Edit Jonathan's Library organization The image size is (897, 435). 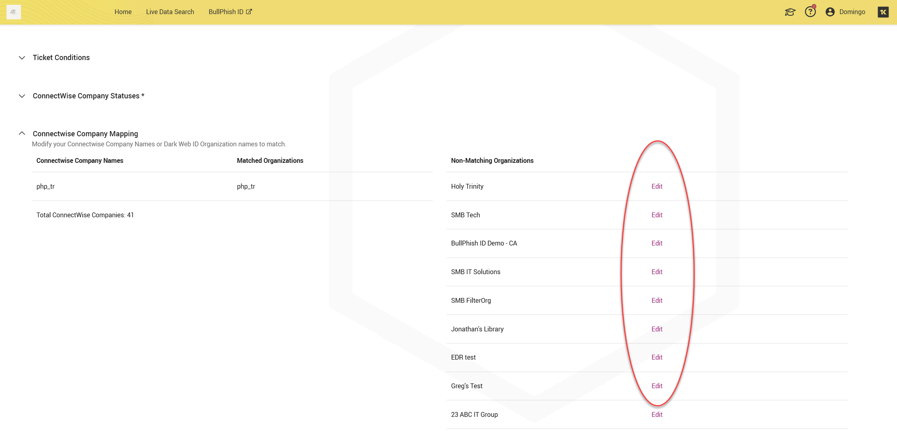657,329
